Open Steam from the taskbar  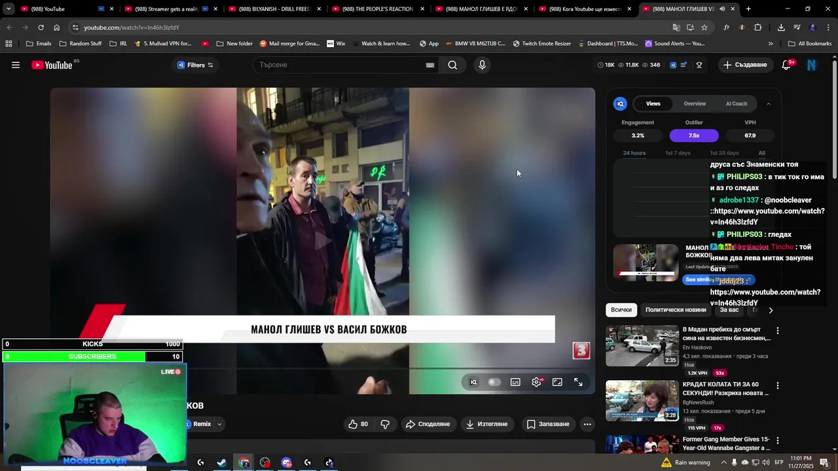[222, 462]
